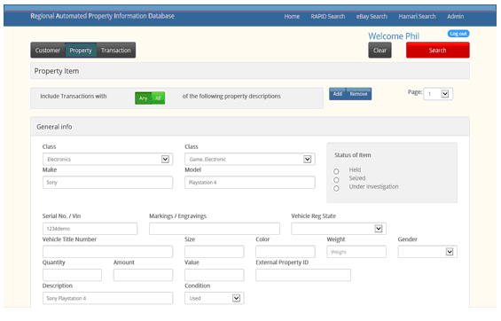The image size is (501, 321).
Task: Open the Admin menu item
Action: tap(455, 16)
